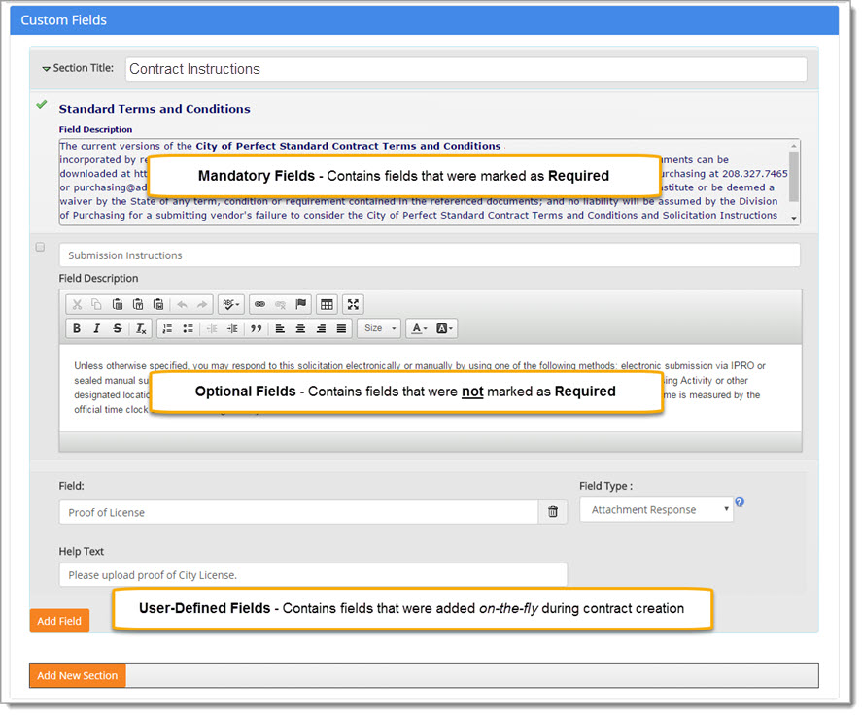Apply italic formatting

point(97,328)
